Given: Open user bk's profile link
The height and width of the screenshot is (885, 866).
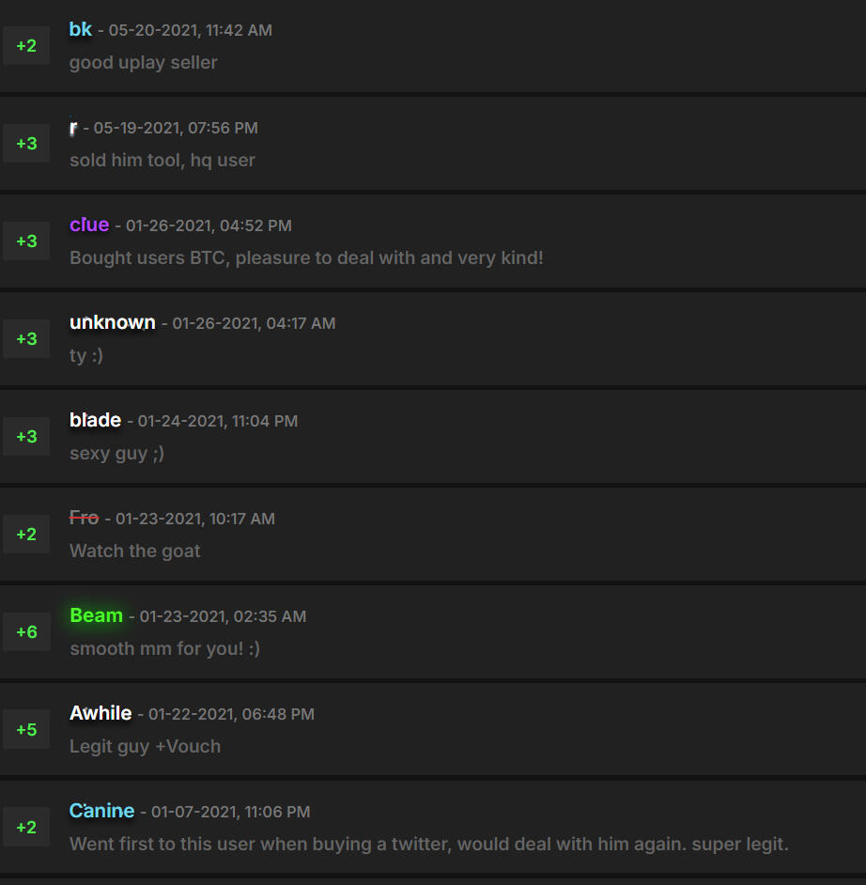Looking at the screenshot, I should tap(81, 29).
